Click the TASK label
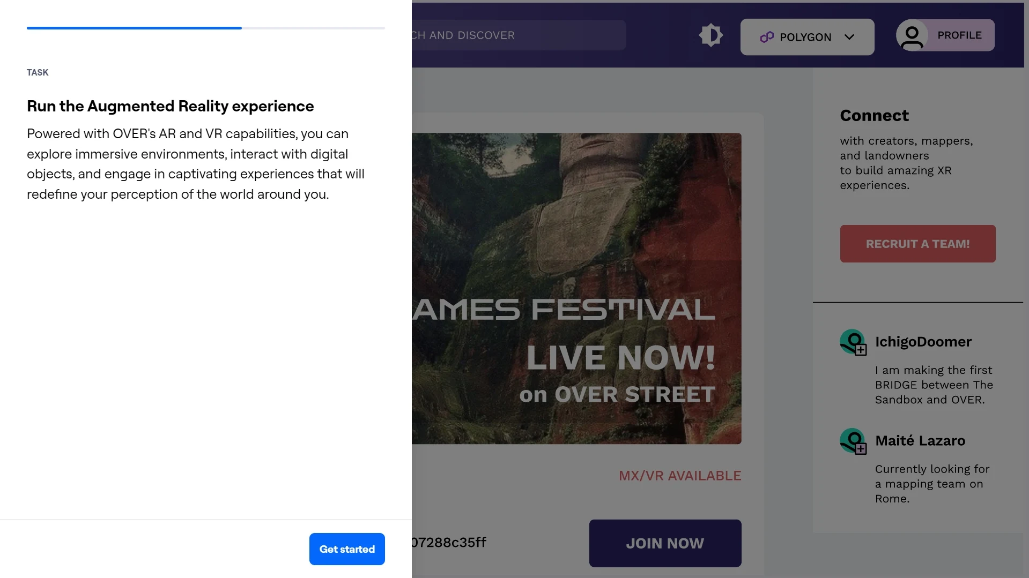Image resolution: width=1029 pixels, height=578 pixels. point(38,72)
